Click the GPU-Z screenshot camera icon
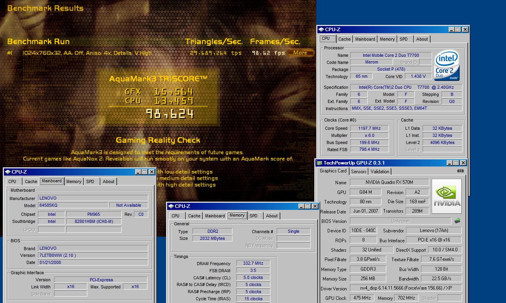 coord(461,171)
